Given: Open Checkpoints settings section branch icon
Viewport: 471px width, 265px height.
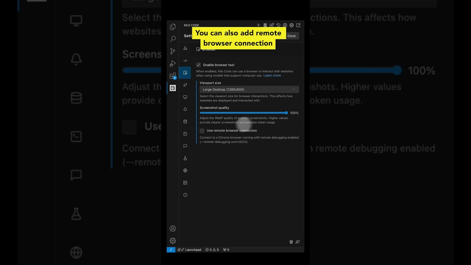Looking at the screenshot, I should tap(185, 85).
